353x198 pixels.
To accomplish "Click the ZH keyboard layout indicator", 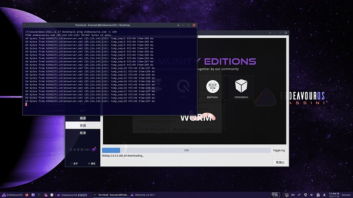I will [x=293, y=195].
